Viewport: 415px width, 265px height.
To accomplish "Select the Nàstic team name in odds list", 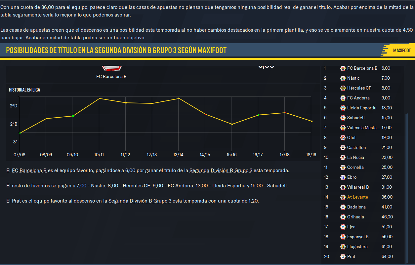I will [x=353, y=78].
